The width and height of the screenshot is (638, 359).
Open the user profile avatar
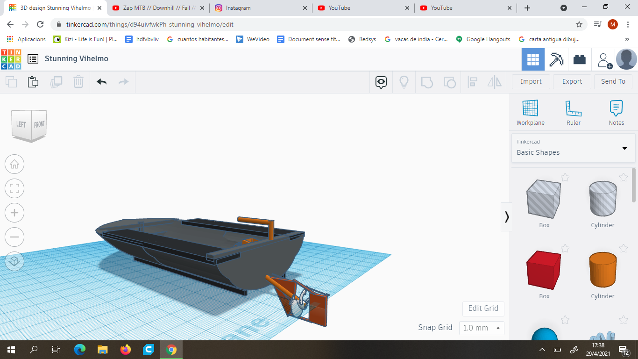[626, 59]
